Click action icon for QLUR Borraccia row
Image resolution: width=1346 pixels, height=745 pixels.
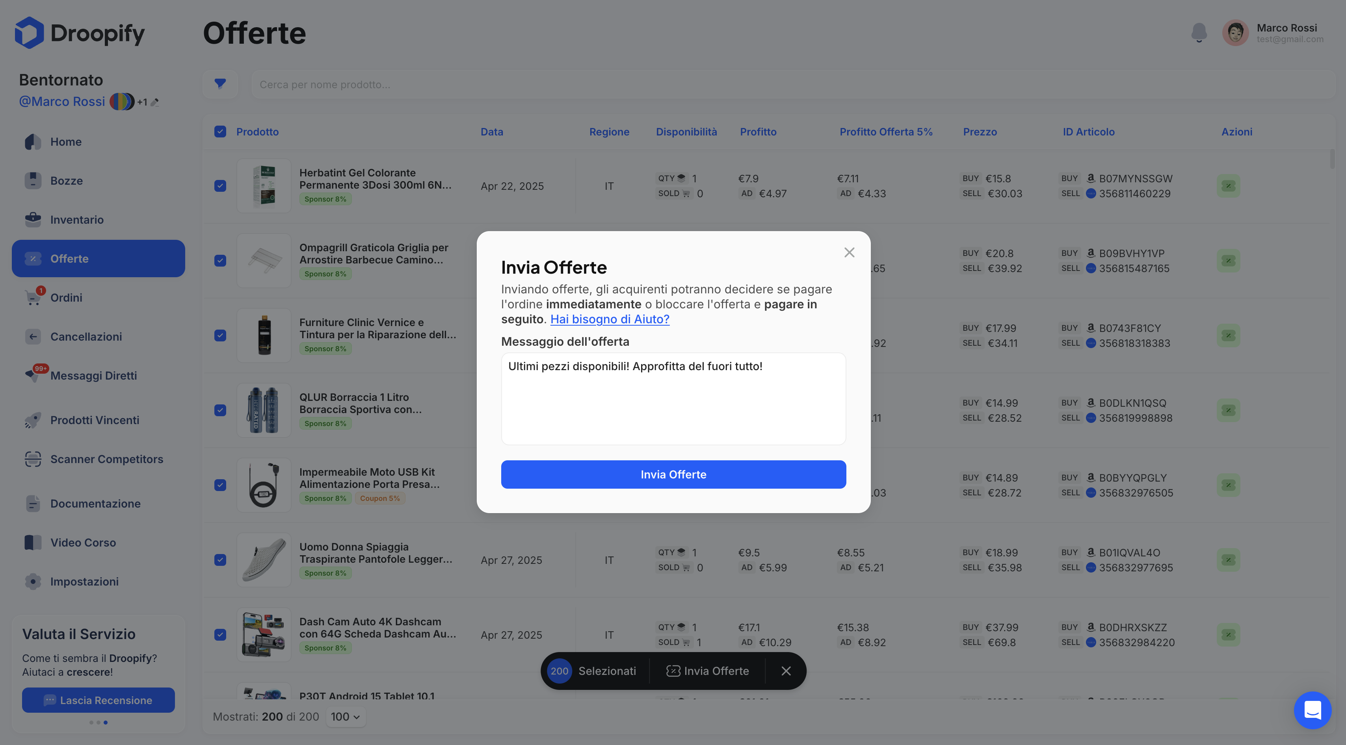pos(1229,410)
